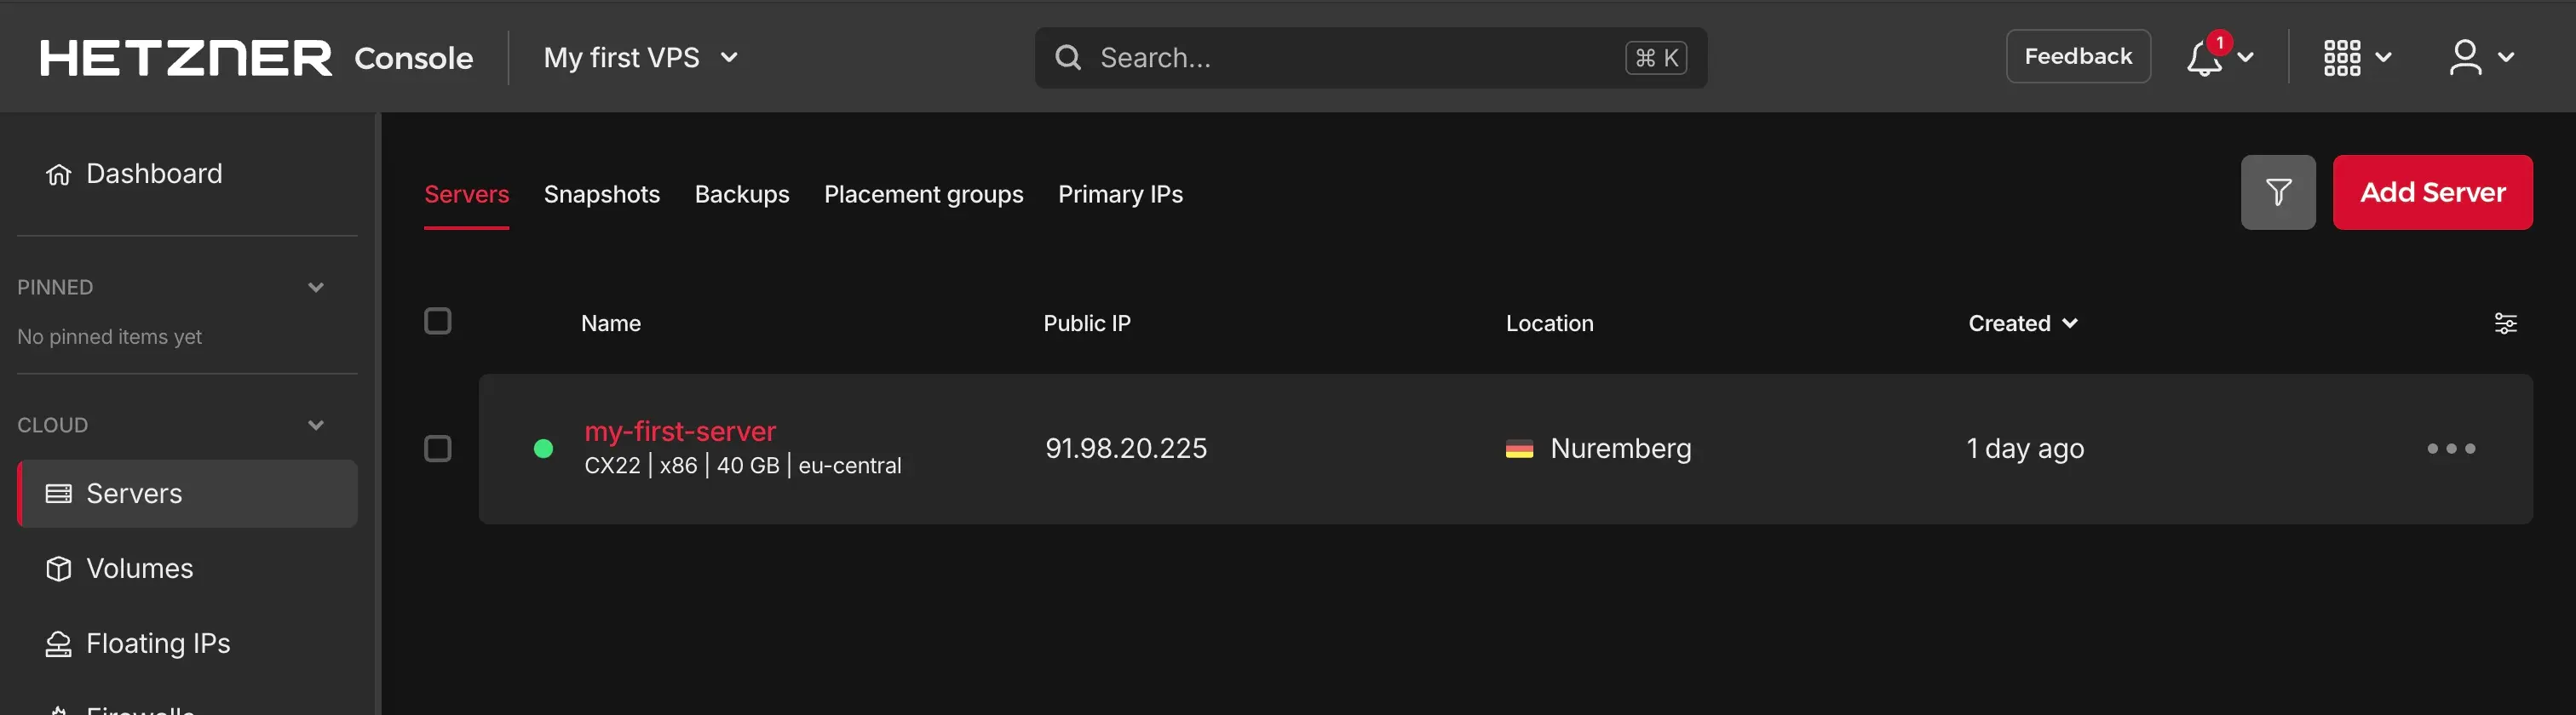Click the Hetzner logo
This screenshot has height=715, width=2576.
click(x=185, y=57)
